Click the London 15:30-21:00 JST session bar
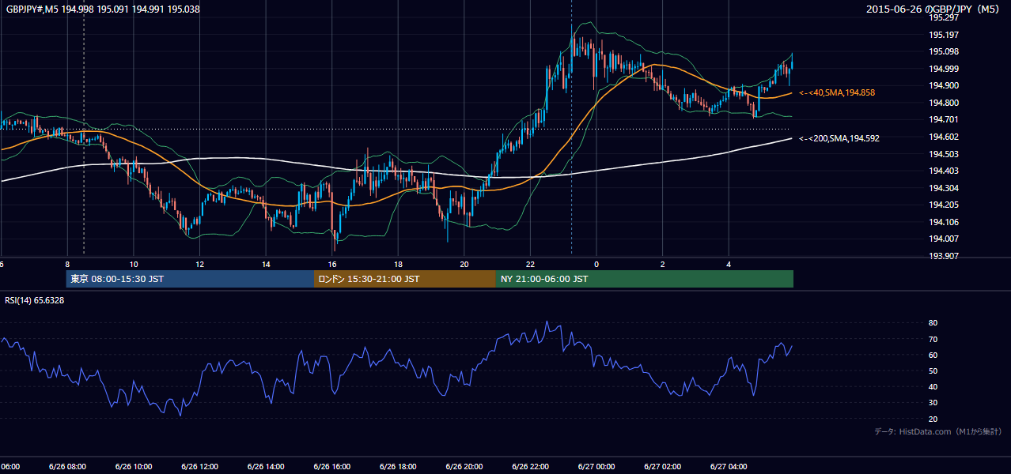Viewport: 1011px width, 474px height. tap(405, 279)
